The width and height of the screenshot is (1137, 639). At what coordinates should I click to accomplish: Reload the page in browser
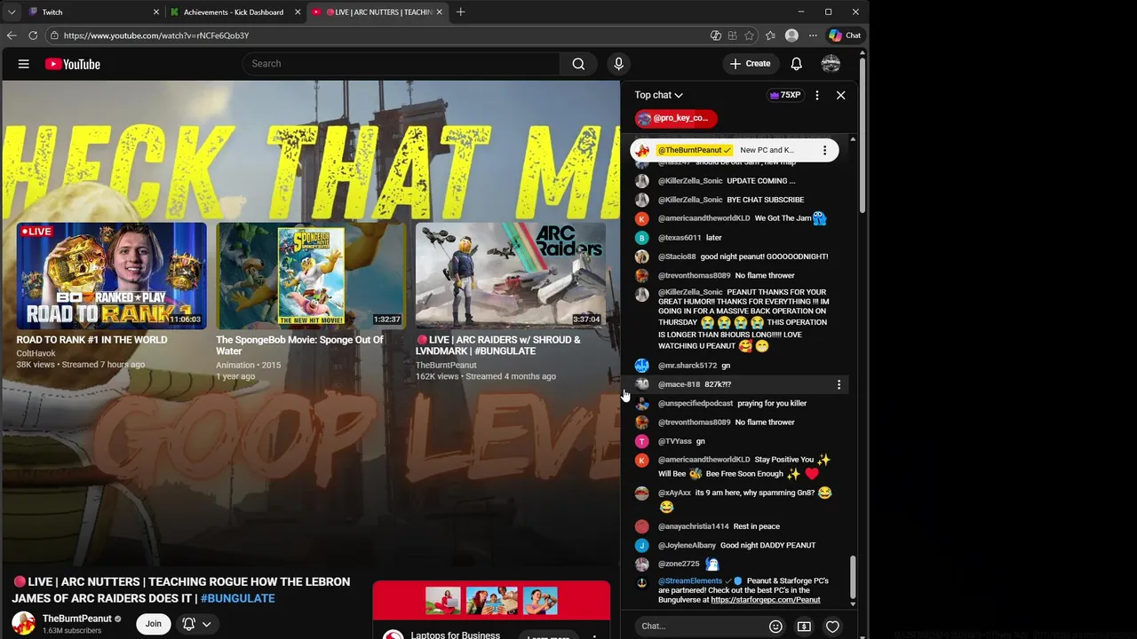33,35
